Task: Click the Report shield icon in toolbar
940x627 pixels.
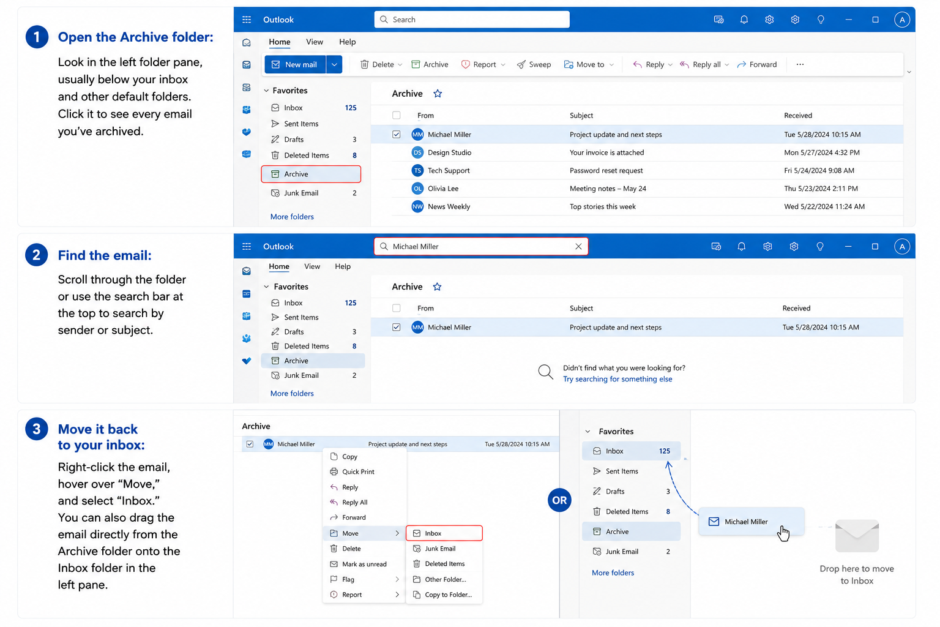Action: 465,64
